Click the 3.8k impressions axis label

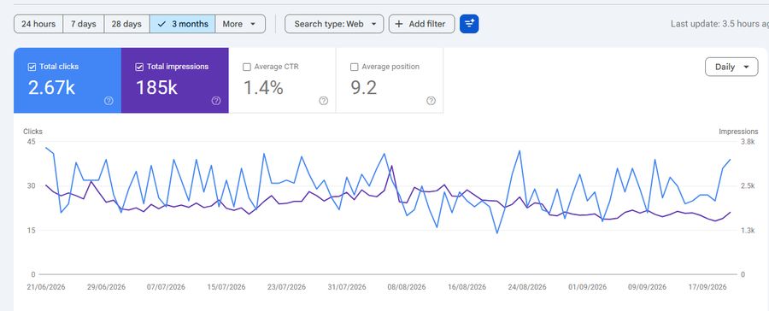click(748, 142)
